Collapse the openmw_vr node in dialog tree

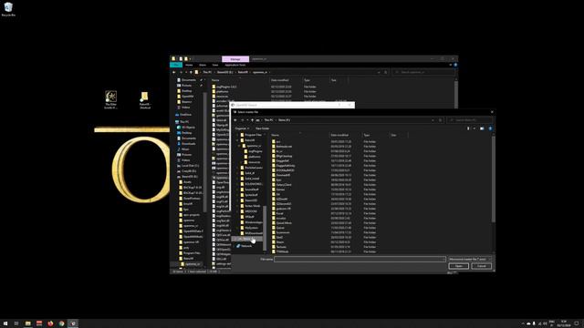(x=239, y=146)
